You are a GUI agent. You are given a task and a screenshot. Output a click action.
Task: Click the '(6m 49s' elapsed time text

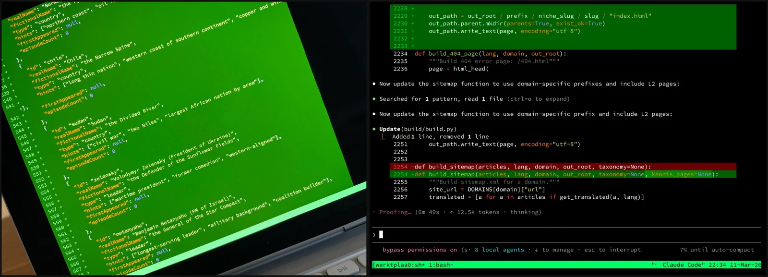(x=427, y=212)
